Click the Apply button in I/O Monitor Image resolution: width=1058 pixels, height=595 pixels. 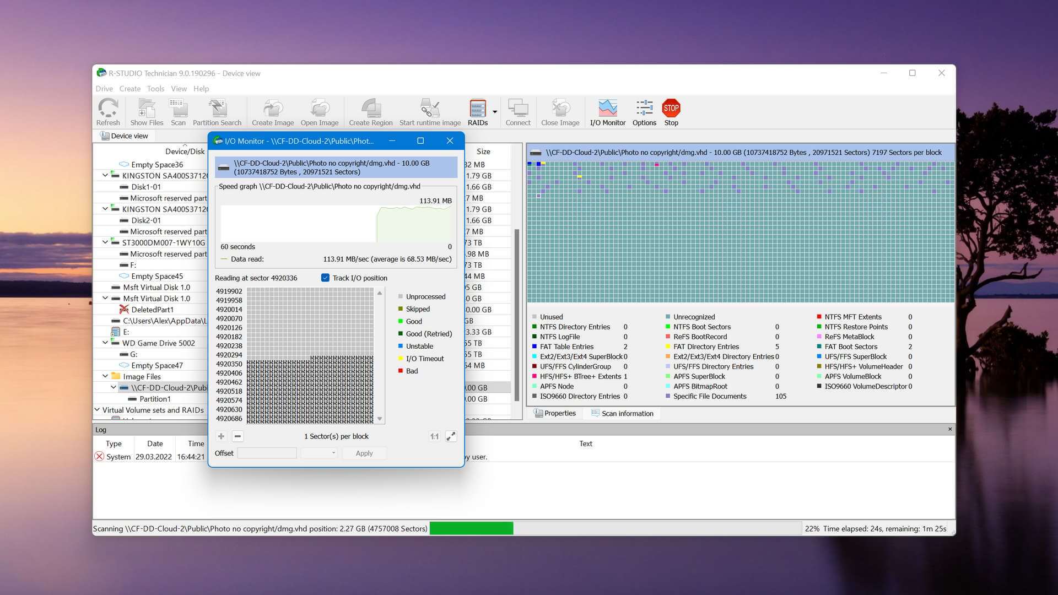[x=364, y=453]
